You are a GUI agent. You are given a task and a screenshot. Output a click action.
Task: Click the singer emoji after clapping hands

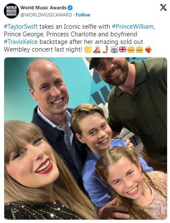click(x=97, y=50)
